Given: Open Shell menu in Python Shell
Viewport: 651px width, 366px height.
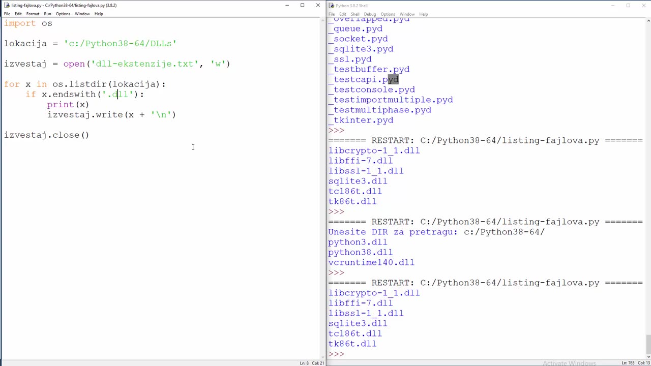Looking at the screenshot, I should click(355, 14).
